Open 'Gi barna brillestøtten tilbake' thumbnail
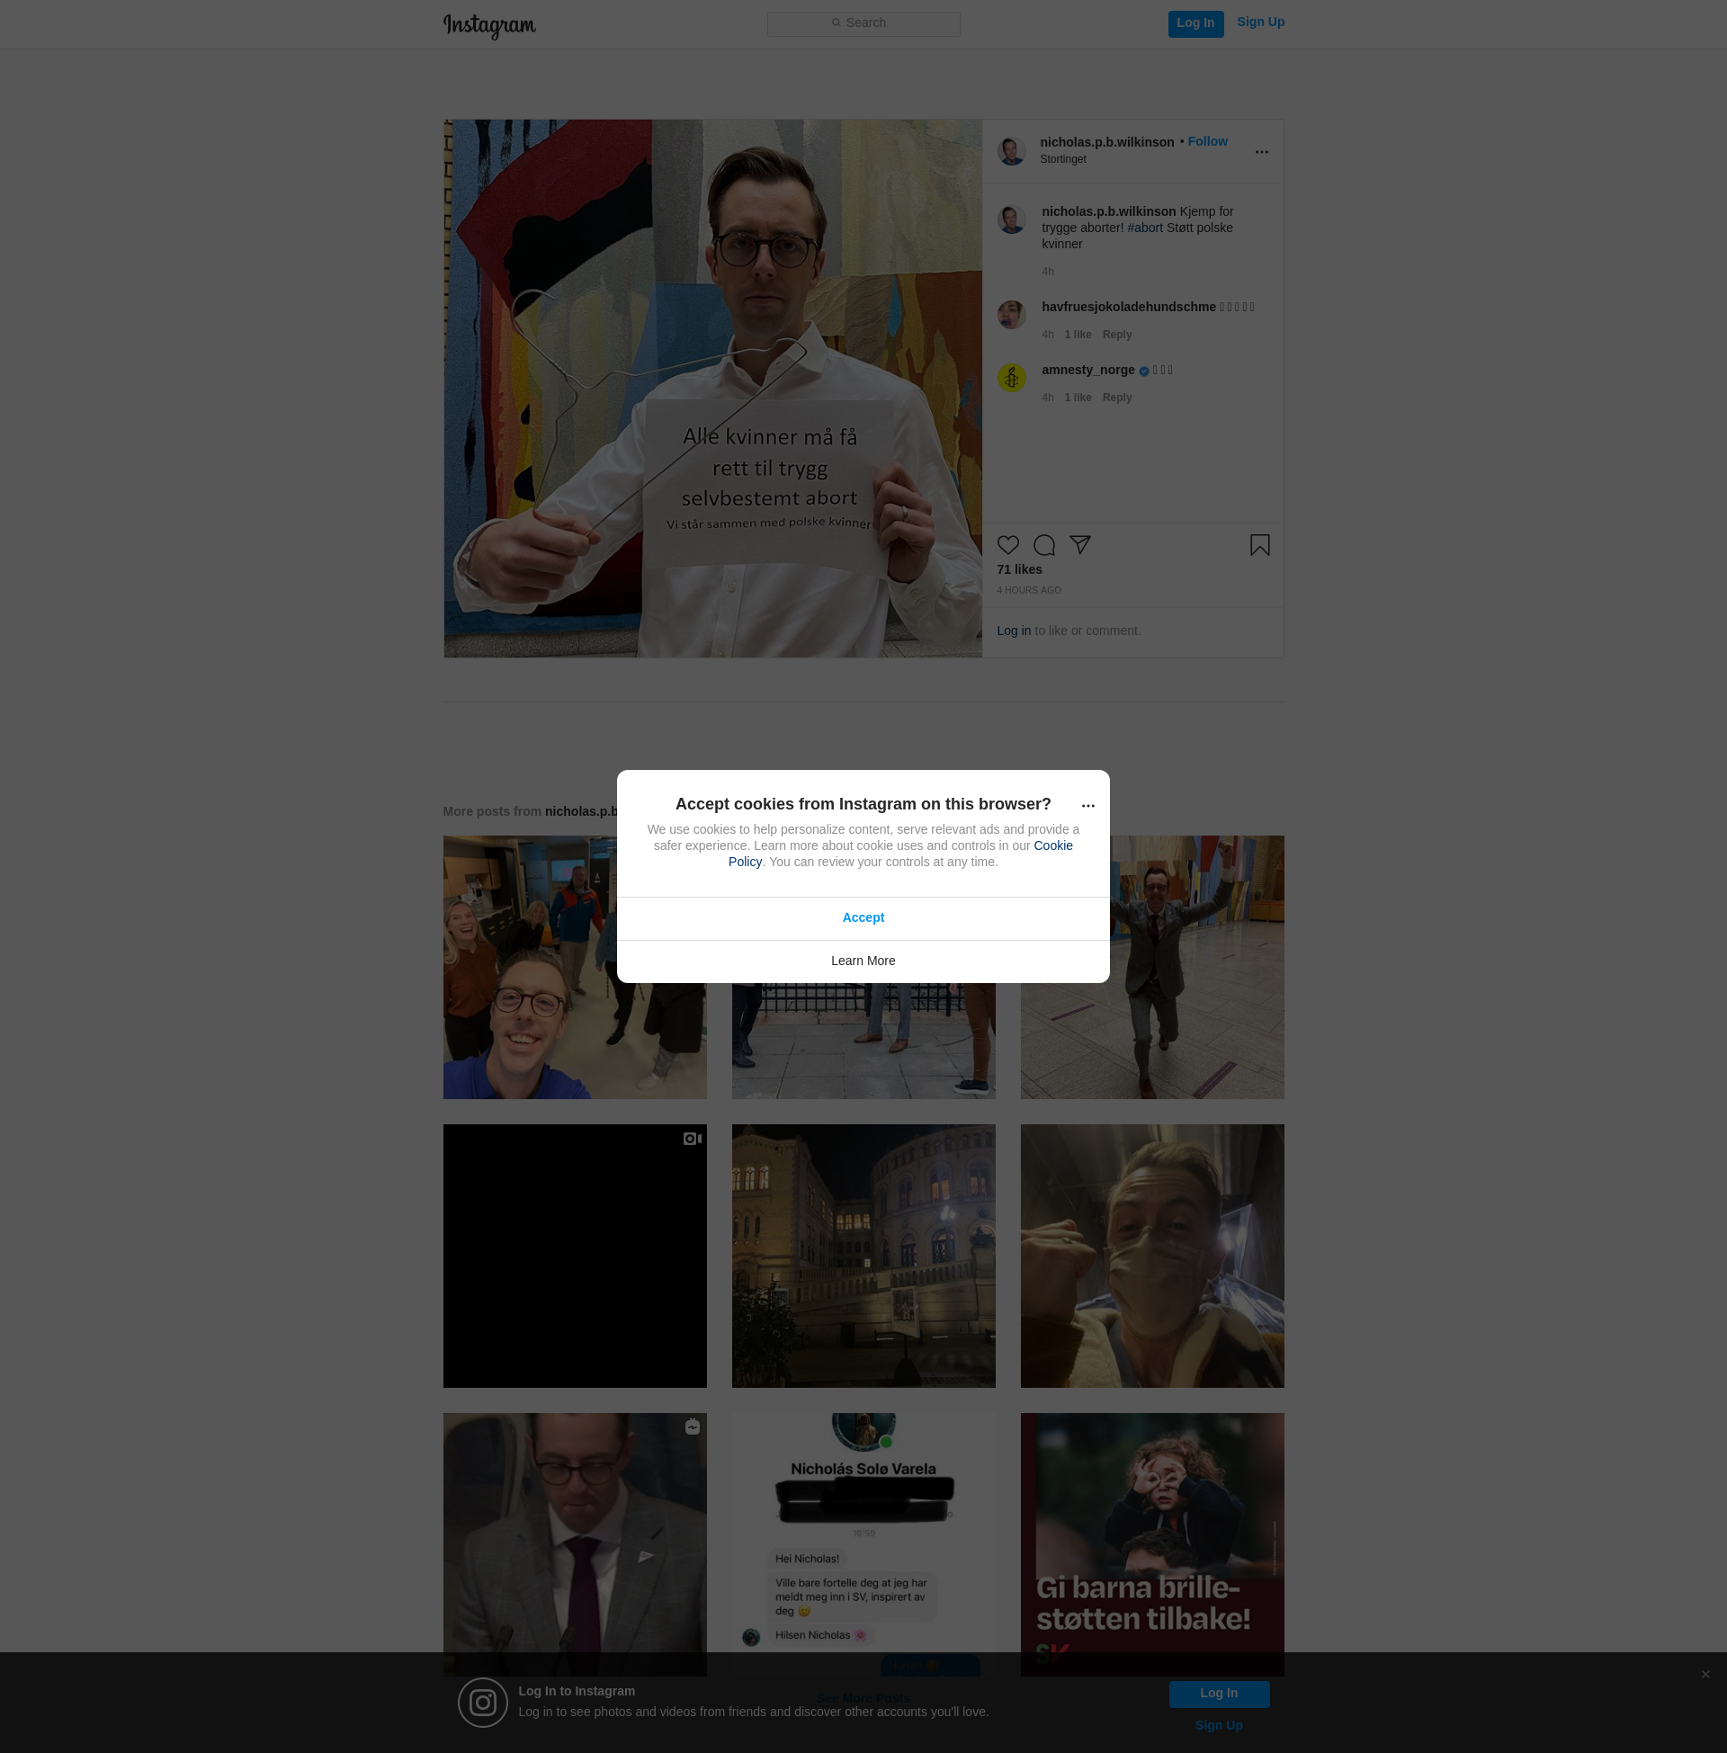Viewport: 1727px width, 1753px height. pyautogui.click(x=1152, y=1543)
